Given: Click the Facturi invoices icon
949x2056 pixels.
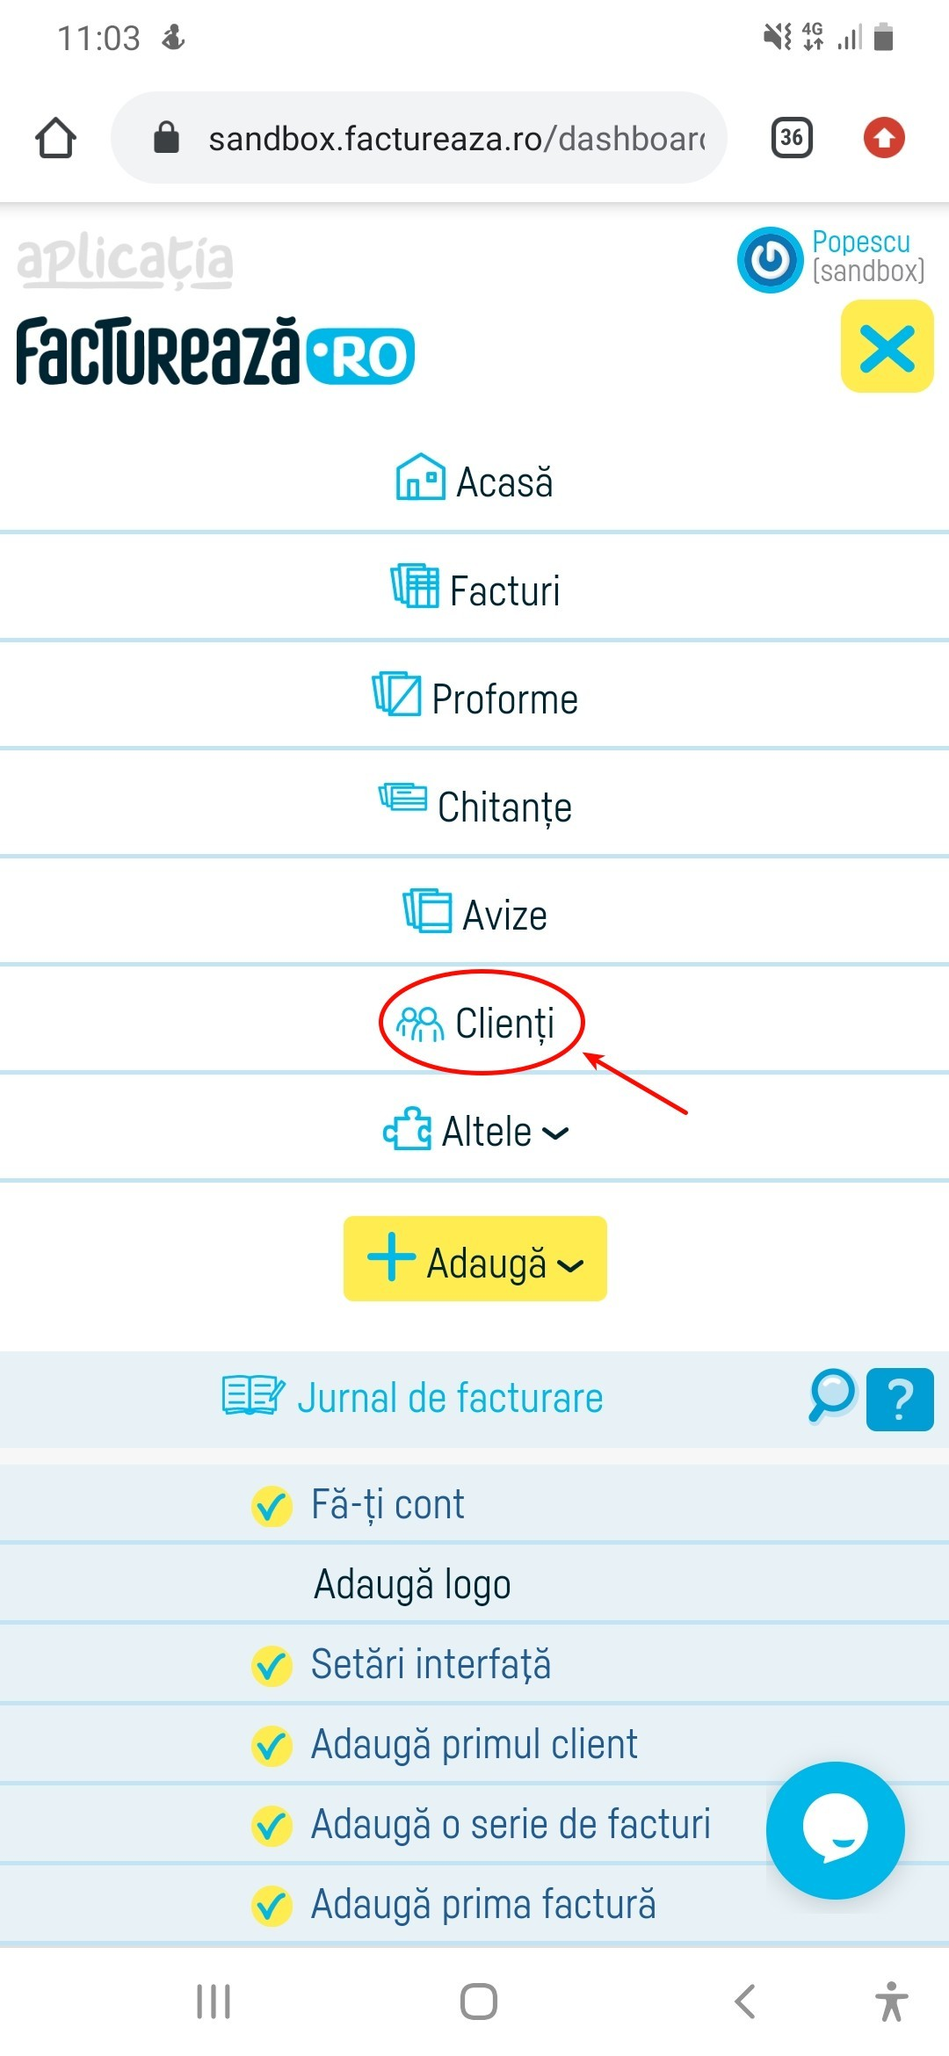Looking at the screenshot, I should pos(413,587).
